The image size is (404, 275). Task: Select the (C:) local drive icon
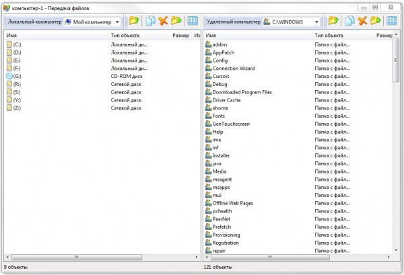tap(9, 44)
